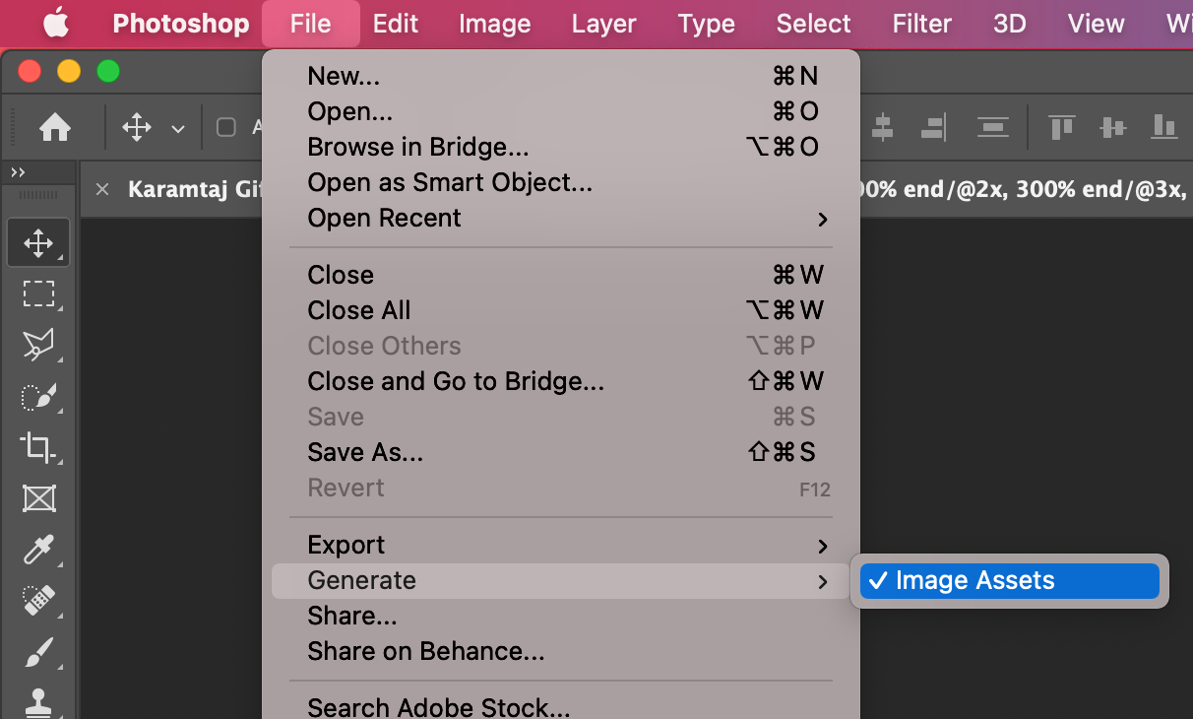Open the Filter menu
The width and height of the screenshot is (1193, 719).
(x=922, y=24)
